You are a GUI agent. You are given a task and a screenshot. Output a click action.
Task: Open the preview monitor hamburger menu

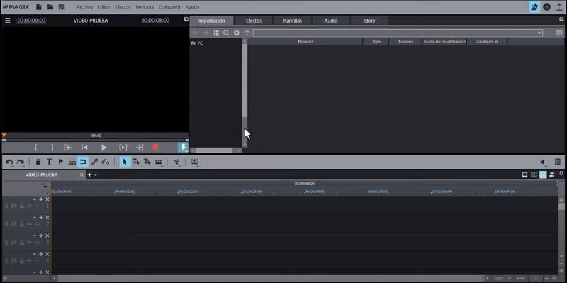tap(8, 21)
